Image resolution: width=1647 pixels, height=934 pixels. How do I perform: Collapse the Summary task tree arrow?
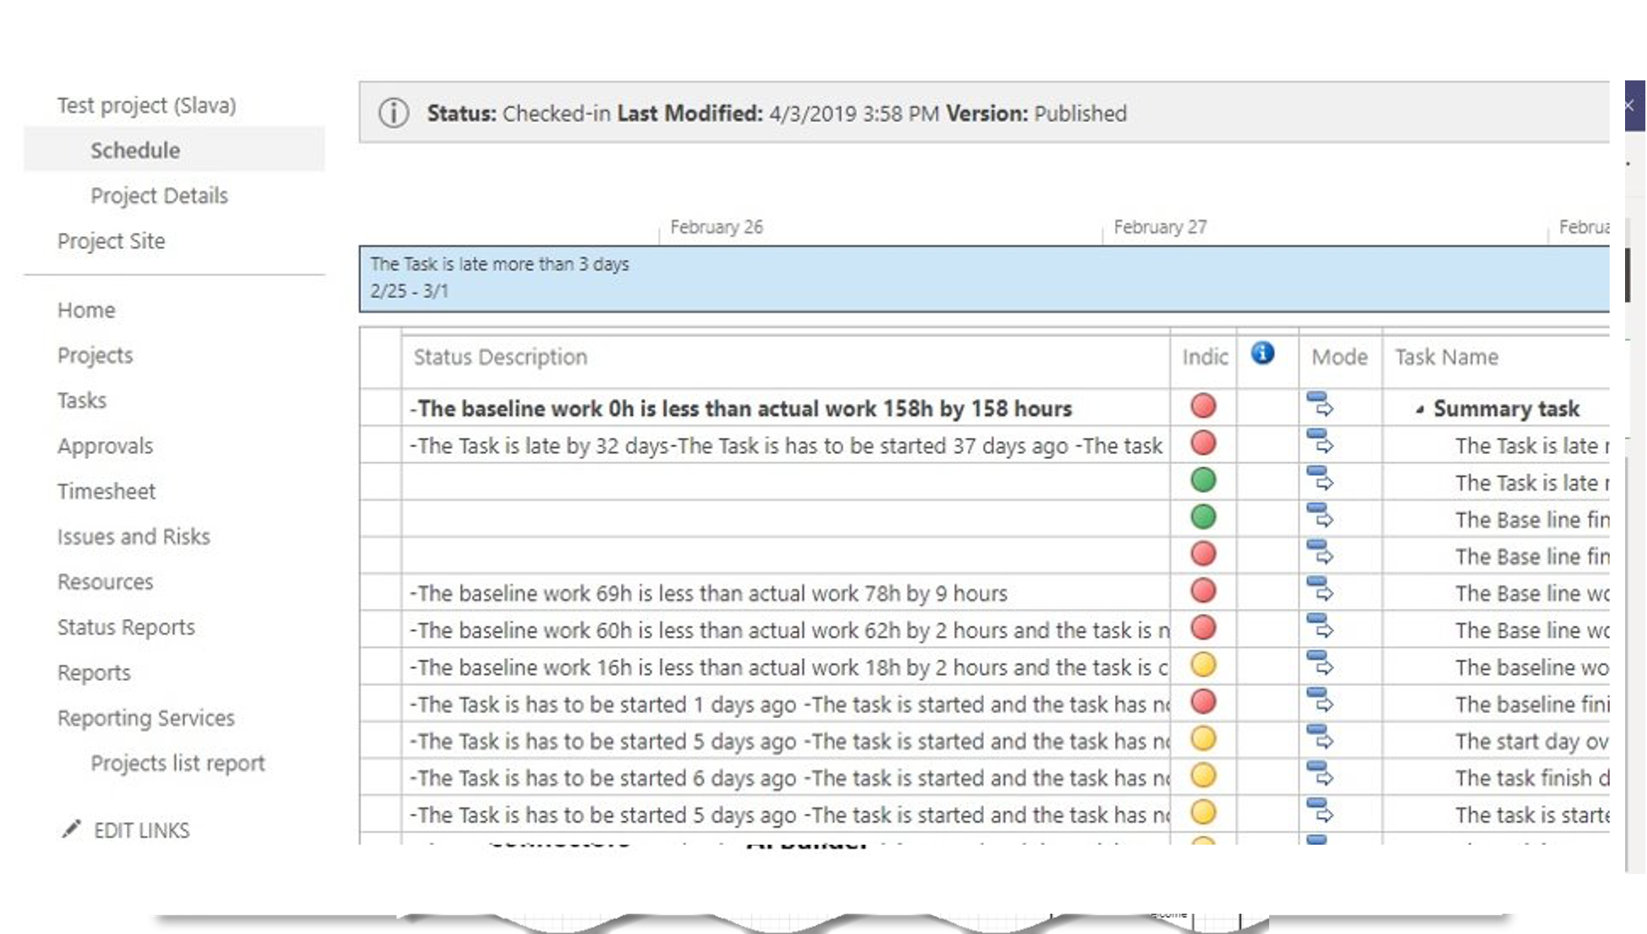click(x=1419, y=409)
